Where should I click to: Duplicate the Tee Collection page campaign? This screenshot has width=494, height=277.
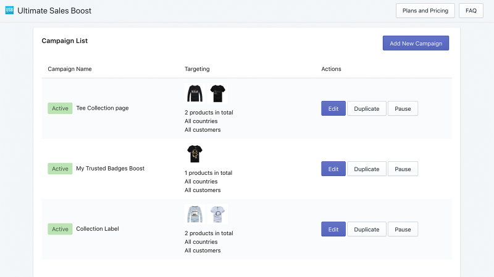point(367,109)
